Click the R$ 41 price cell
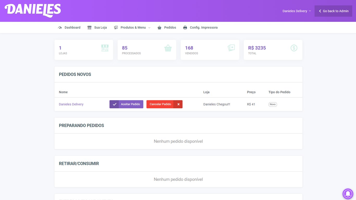 click(x=251, y=104)
